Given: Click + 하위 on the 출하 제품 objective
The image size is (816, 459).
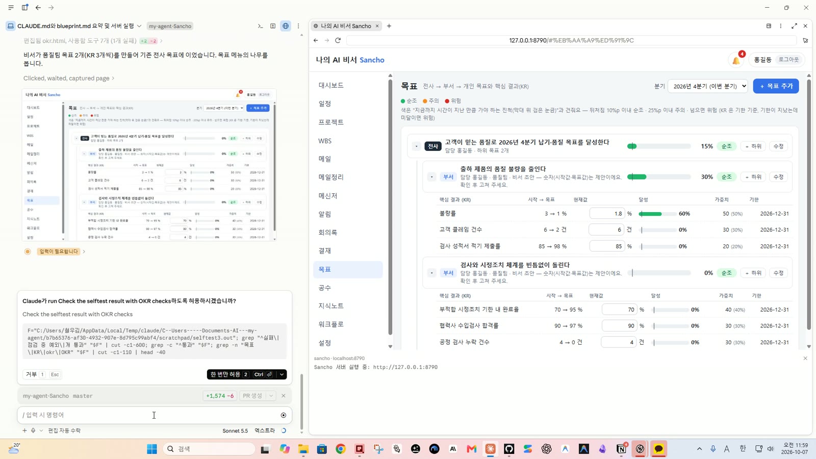Looking at the screenshot, I should tap(753, 177).
